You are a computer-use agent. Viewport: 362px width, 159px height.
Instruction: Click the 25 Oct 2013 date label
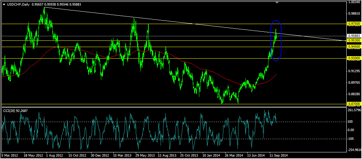[189, 155]
